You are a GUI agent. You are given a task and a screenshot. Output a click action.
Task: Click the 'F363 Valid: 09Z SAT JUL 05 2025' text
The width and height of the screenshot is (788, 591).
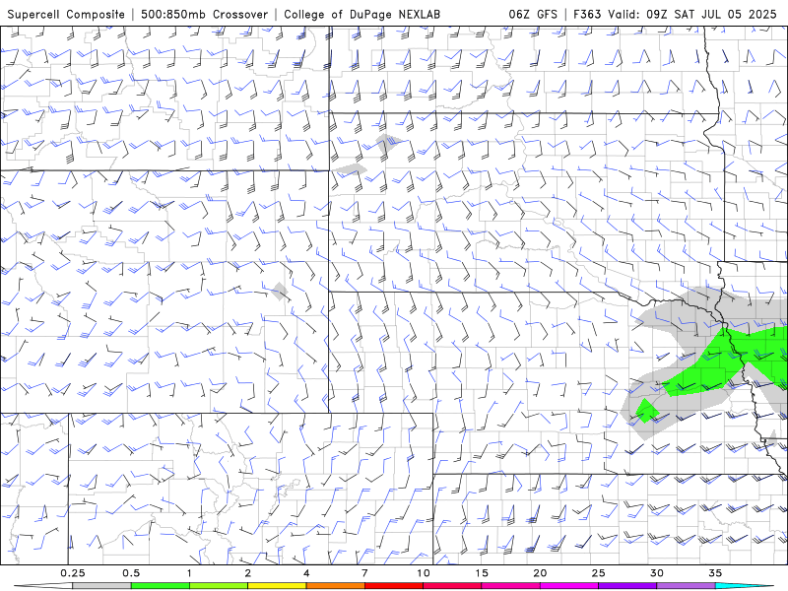[675, 15]
